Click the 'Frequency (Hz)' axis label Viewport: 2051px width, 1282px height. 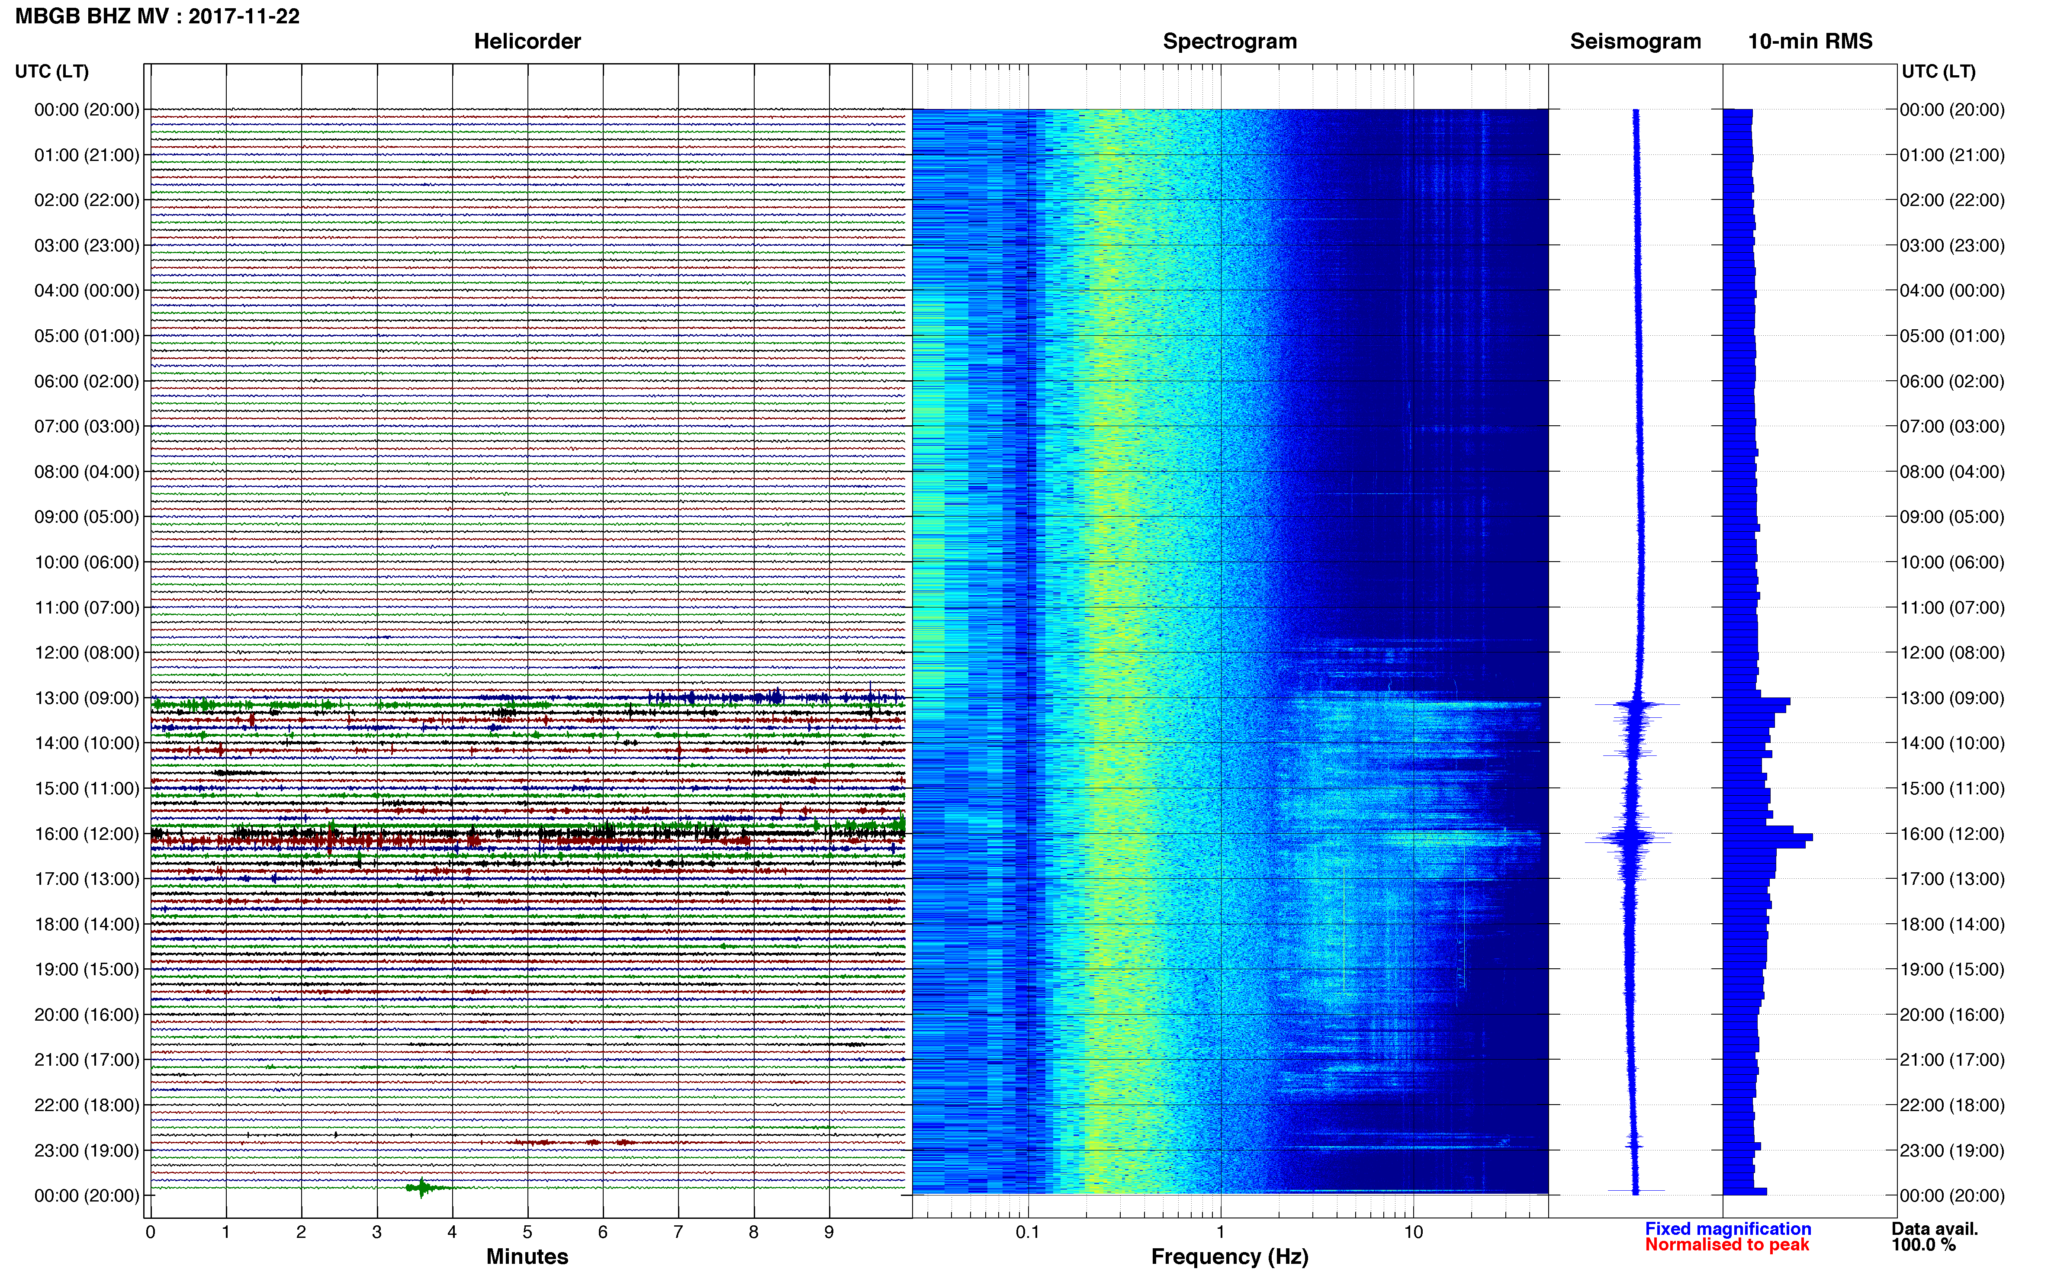1229,1256
